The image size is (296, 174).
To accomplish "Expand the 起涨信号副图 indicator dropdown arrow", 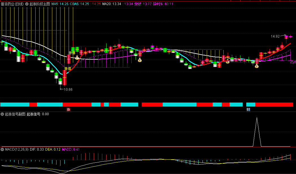I will tap(2, 114).
